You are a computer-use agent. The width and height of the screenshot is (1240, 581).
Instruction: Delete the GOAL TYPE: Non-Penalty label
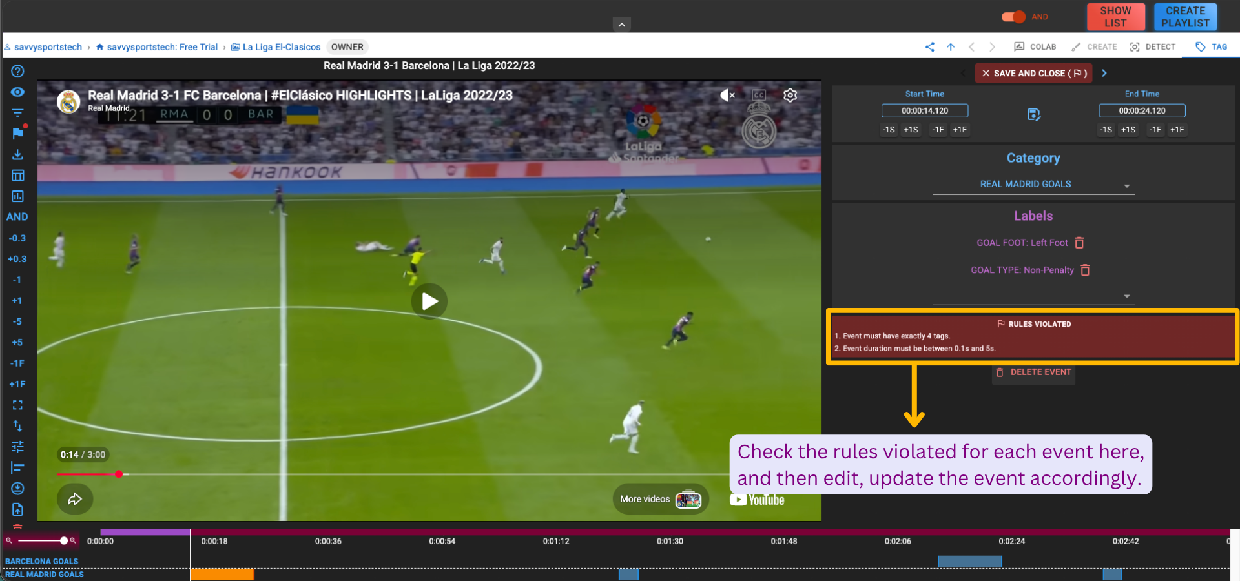pyautogui.click(x=1085, y=270)
